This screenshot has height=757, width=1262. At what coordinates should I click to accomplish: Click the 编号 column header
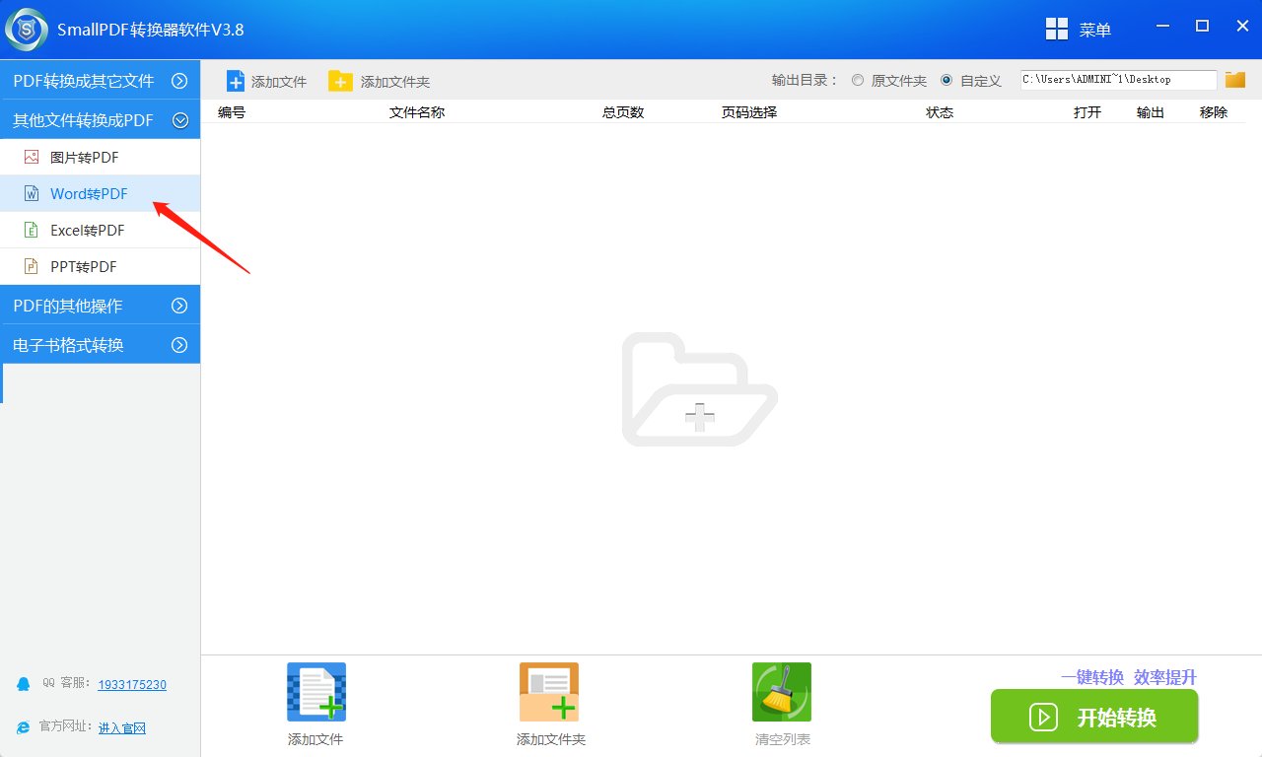point(232,112)
